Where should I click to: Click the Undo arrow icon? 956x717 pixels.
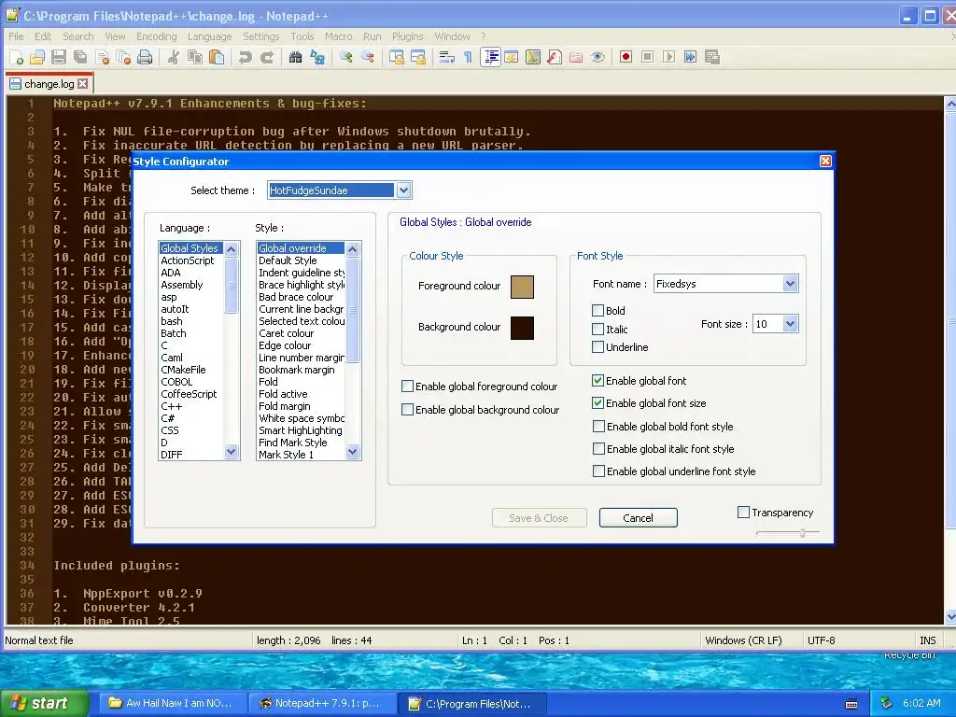click(x=246, y=57)
